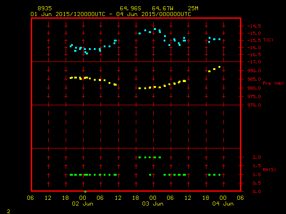
Task: Select the -16.5 temperature tick value
Action: click(x=254, y=55)
